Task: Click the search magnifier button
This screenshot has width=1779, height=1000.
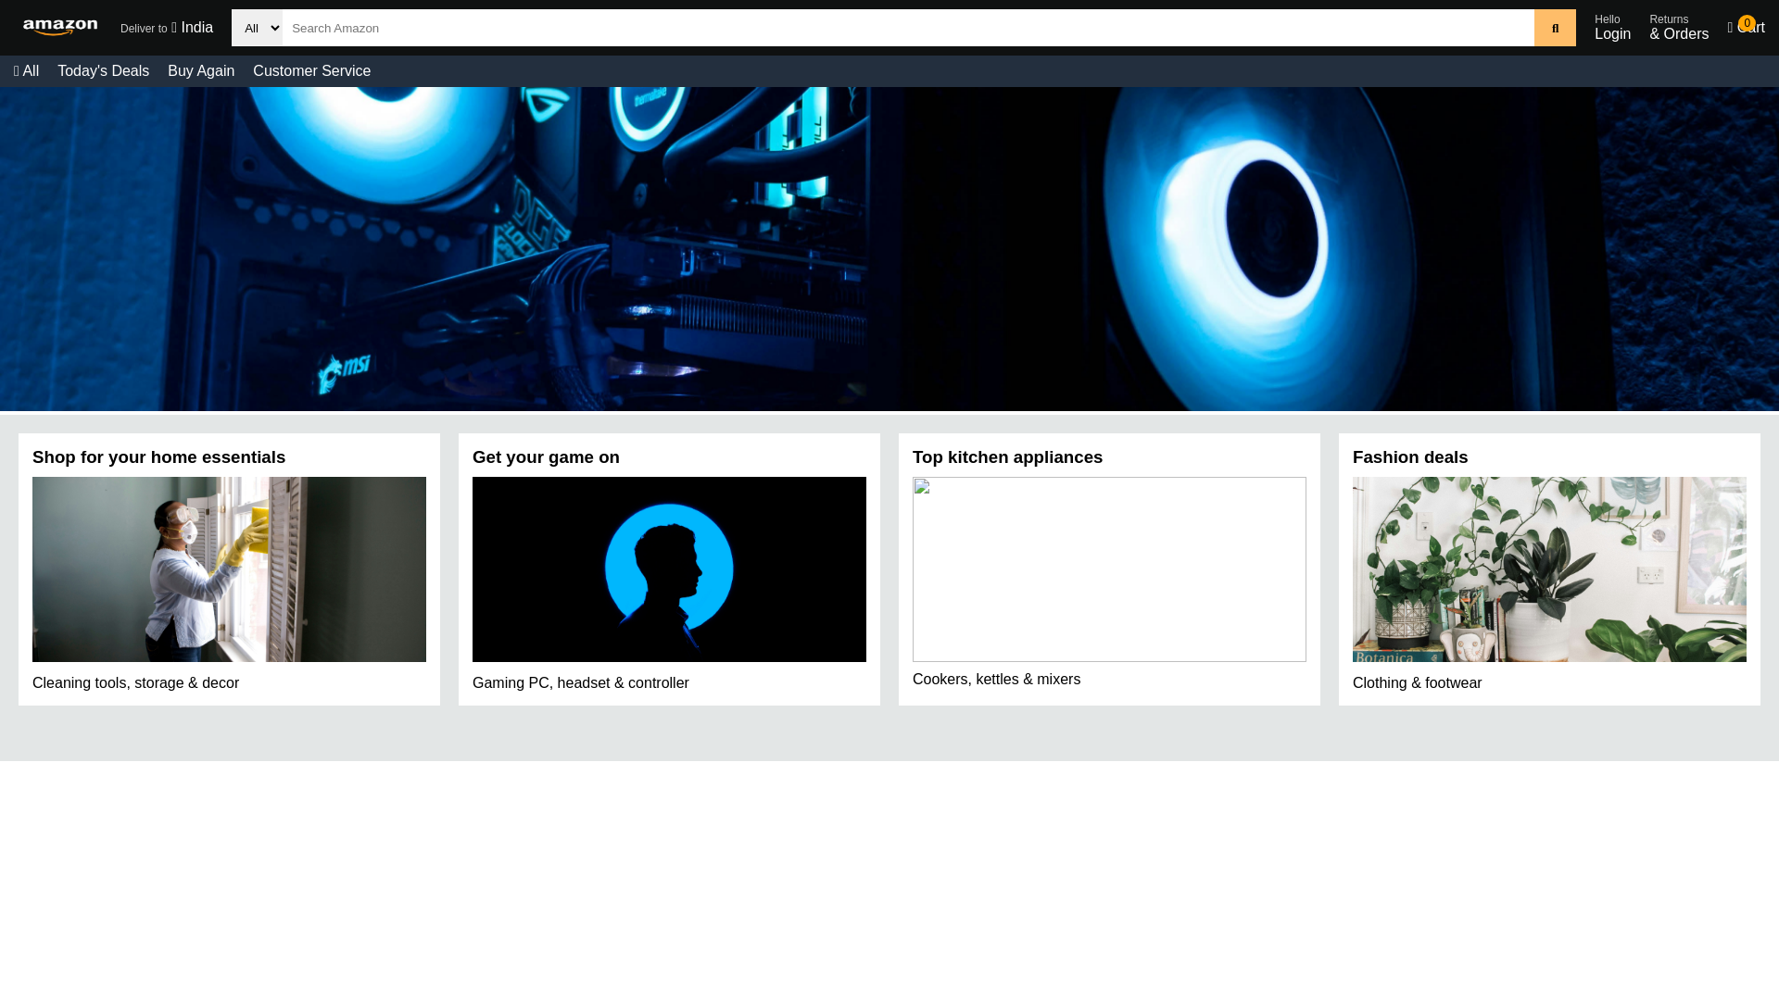Action: tap(1555, 28)
